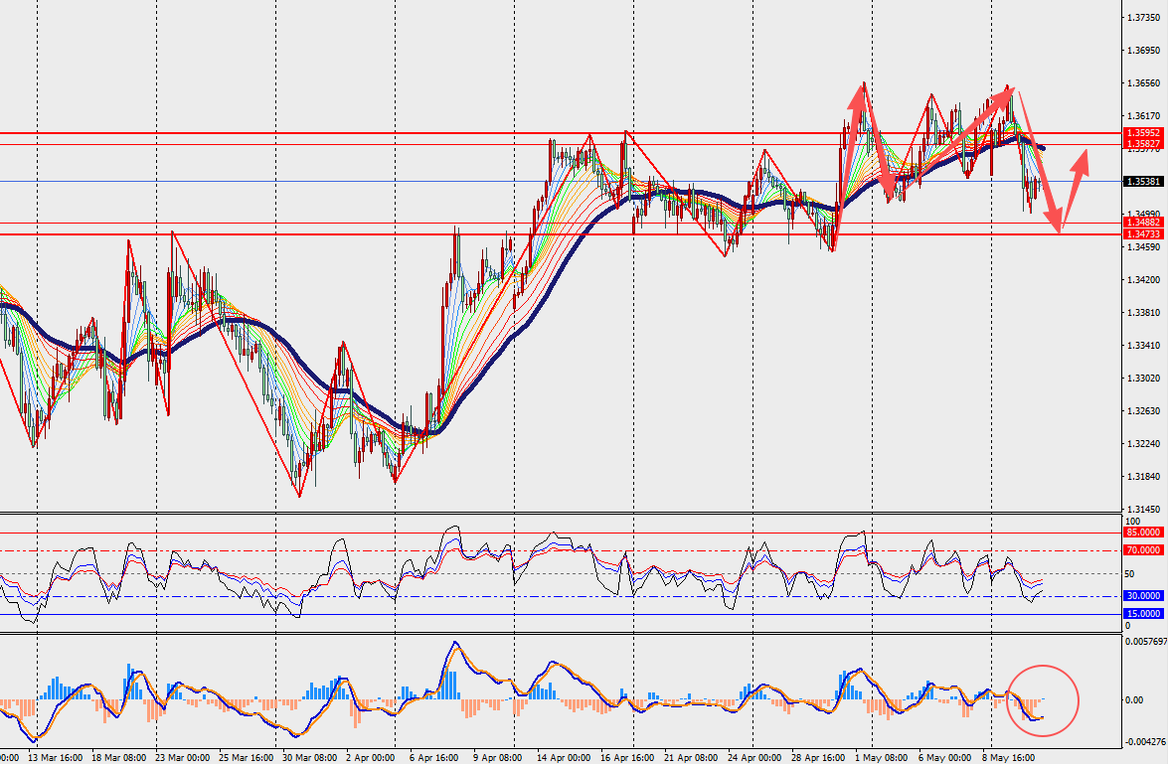Click the 1.36170 price axis label
This screenshot has width=1169, height=764.
click(1143, 116)
